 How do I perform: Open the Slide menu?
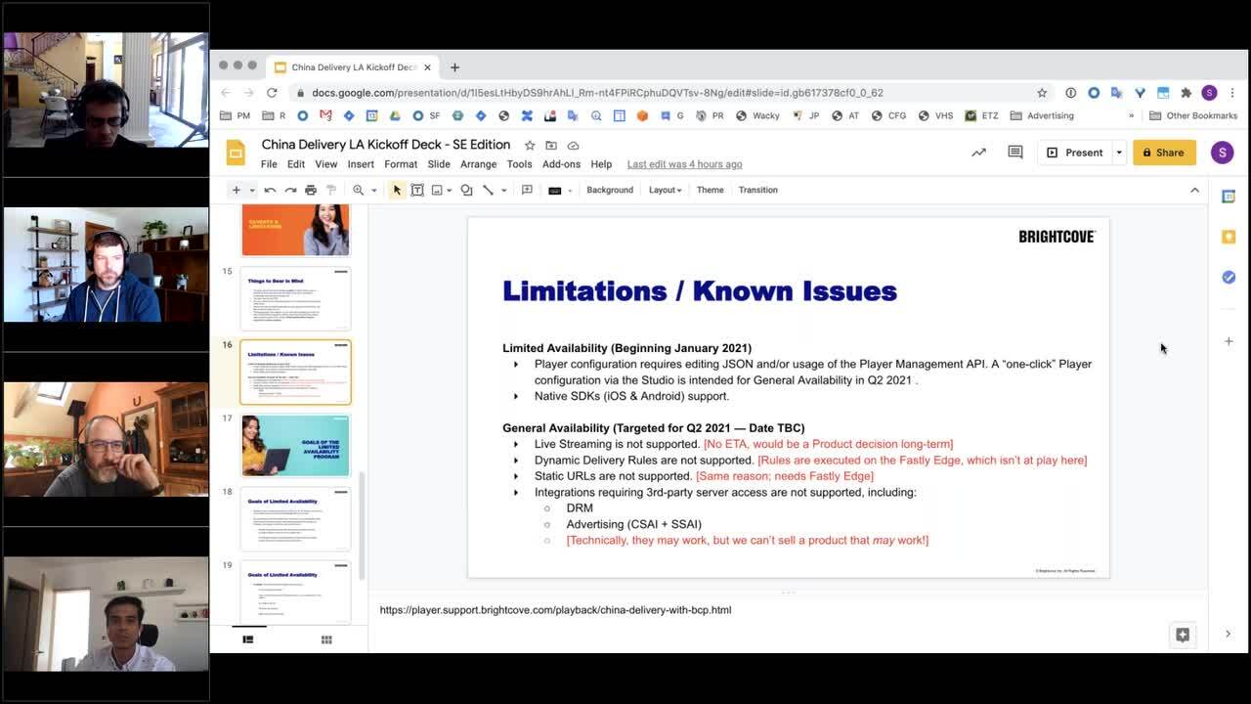point(439,164)
